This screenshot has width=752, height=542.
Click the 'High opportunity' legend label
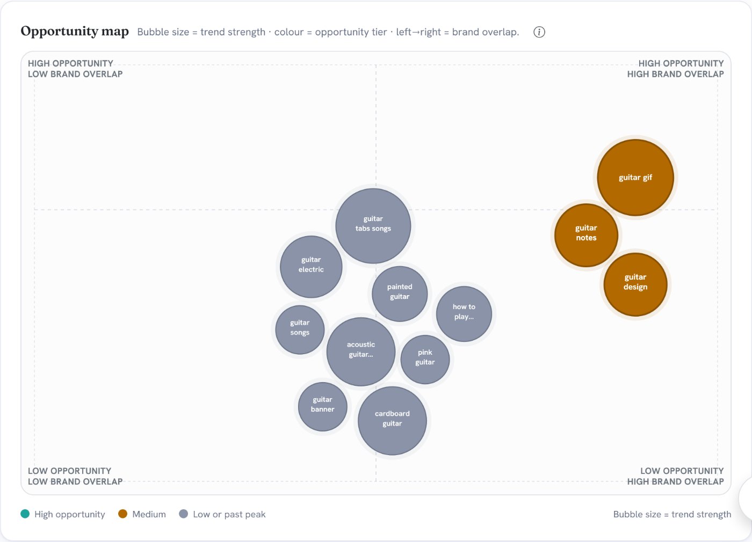(x=70, y=514)
